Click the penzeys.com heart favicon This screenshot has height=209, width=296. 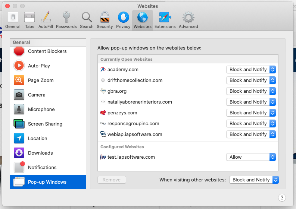coord(103,113)
